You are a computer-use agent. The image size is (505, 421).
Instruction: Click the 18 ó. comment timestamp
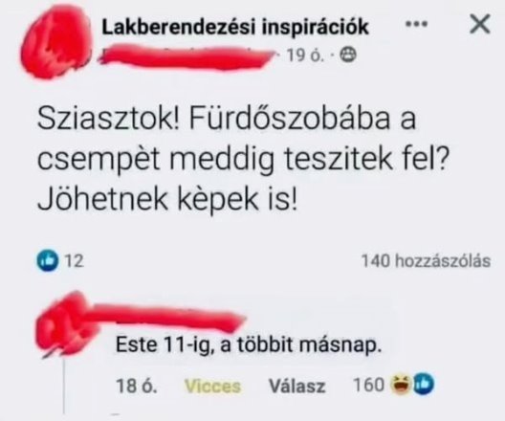(x=137, y=386)
